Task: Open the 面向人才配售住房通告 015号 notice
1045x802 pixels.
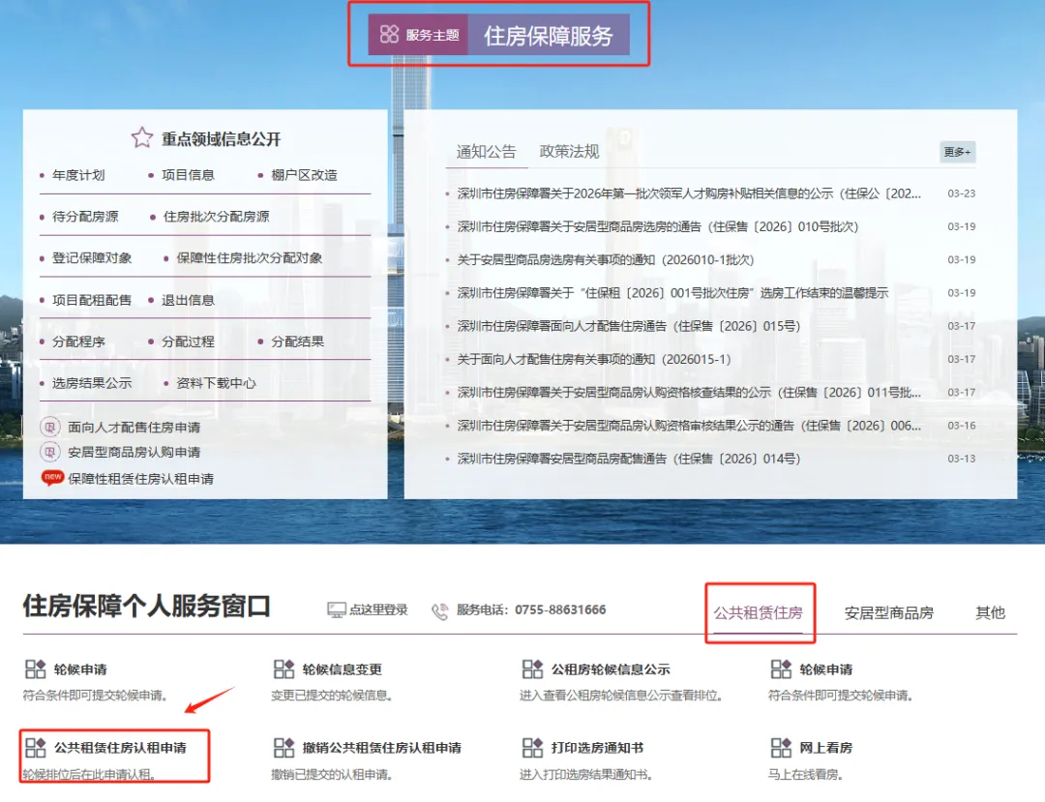Action: click(x=629, y=326)
